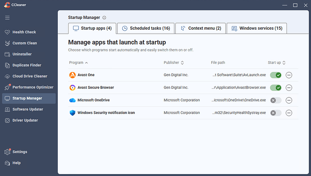This screenshot has height=176, width=311.
Task: Open more options for Avast Secure Browser
Action: [x=289, y=87]
